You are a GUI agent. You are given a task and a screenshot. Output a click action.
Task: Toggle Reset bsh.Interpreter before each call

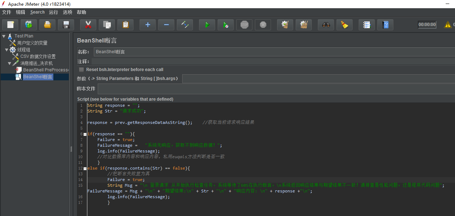(x=81, y=70)
